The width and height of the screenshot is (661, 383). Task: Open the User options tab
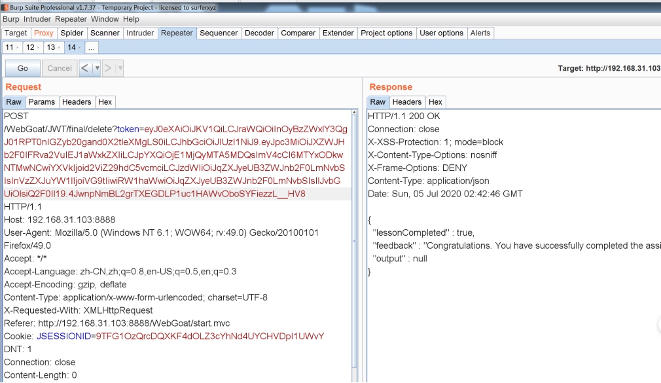442,33
